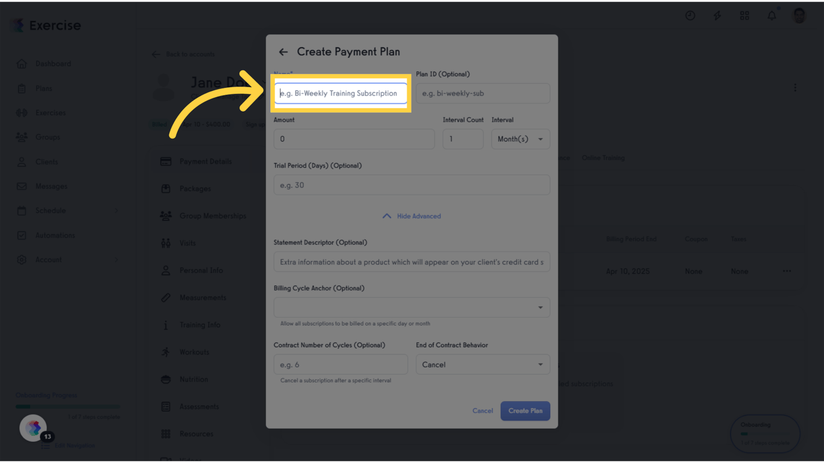Viewport: 824px width, 463px height.
Task: Collapse the Hide Advanced section
Action: (411, 216)
